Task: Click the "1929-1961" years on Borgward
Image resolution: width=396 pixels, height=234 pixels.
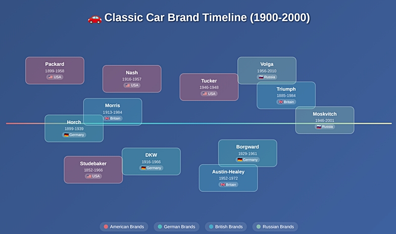Action: tap(247, 153)
